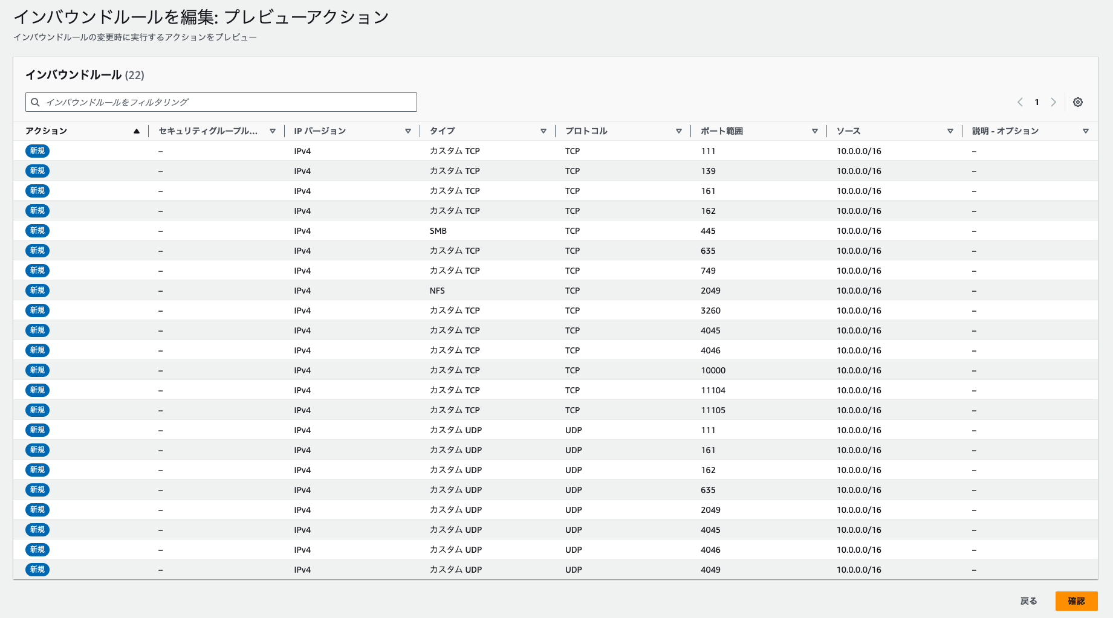Click port 11104 cell
The width and height of the screenshot is (1113, 618).
[713, 390]
